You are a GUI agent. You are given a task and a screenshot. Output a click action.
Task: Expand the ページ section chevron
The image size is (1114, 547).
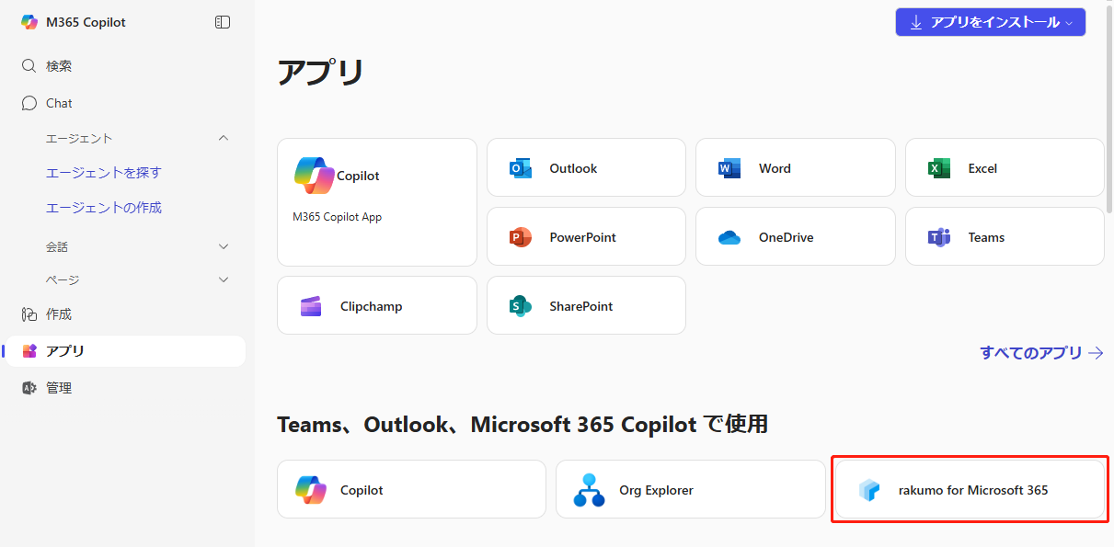(x=224, y=279)
